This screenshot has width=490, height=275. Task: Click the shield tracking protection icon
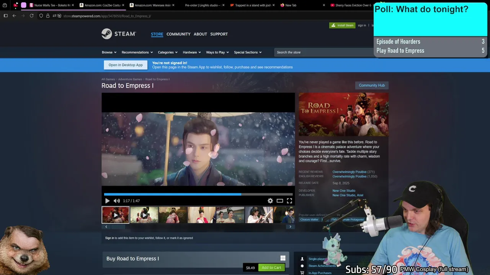41,16
